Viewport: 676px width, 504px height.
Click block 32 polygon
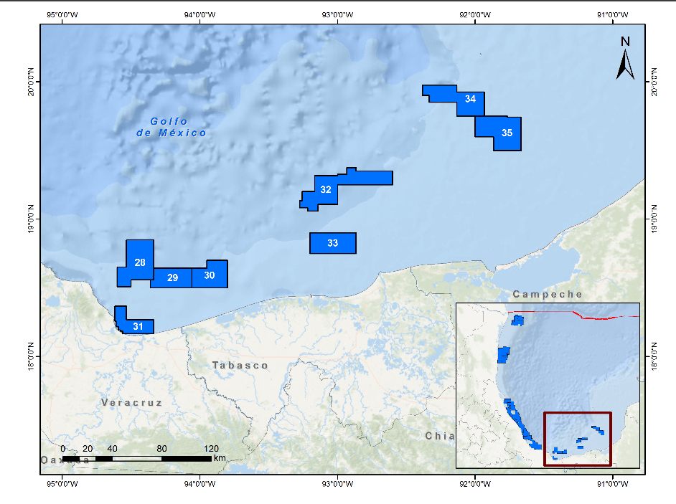click(325, 190)
